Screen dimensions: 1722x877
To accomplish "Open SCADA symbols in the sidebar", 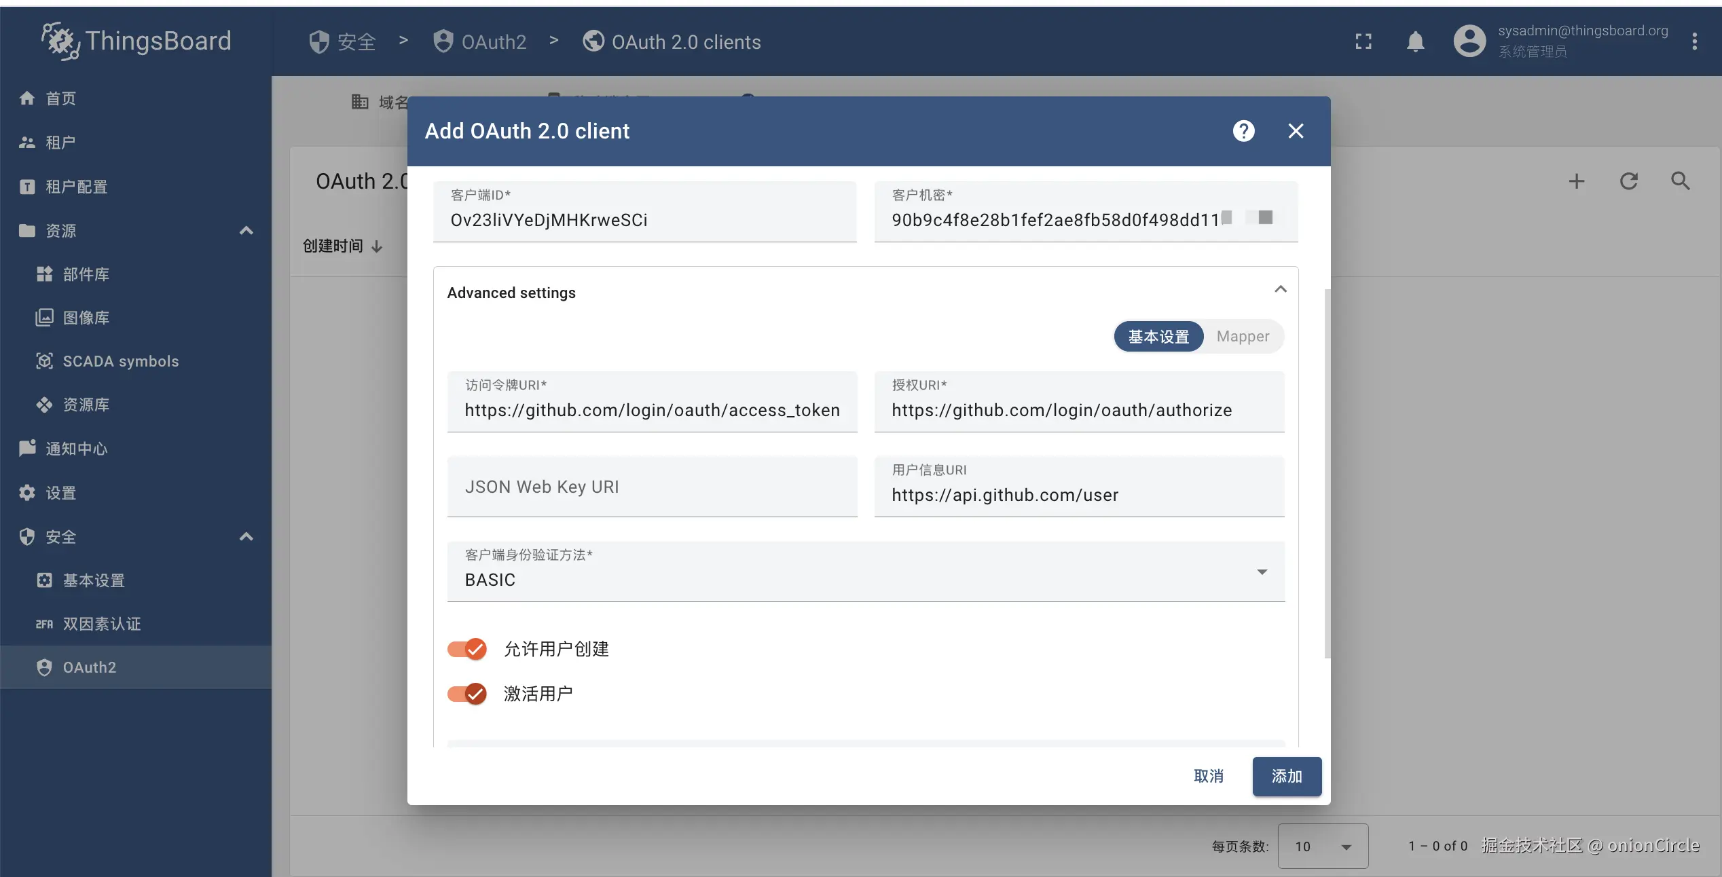I will pyautogui.click(x=120, y=361).
